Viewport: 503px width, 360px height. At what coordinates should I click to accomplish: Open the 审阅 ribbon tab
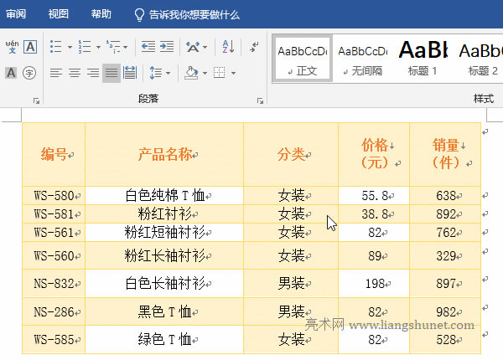[x=15, y=14]
